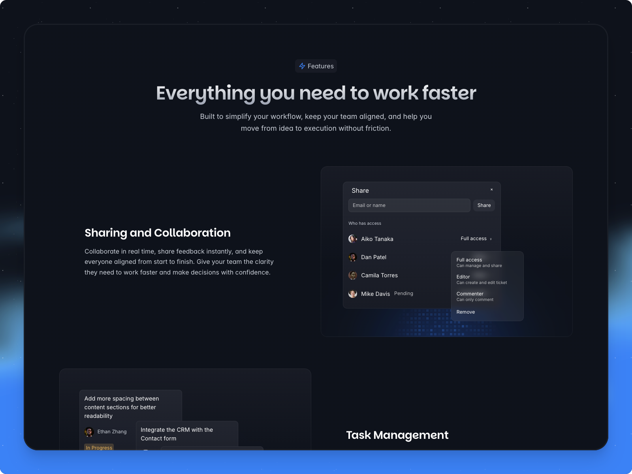
Task: Click the Share dialog title
Action: click(360, 190)
